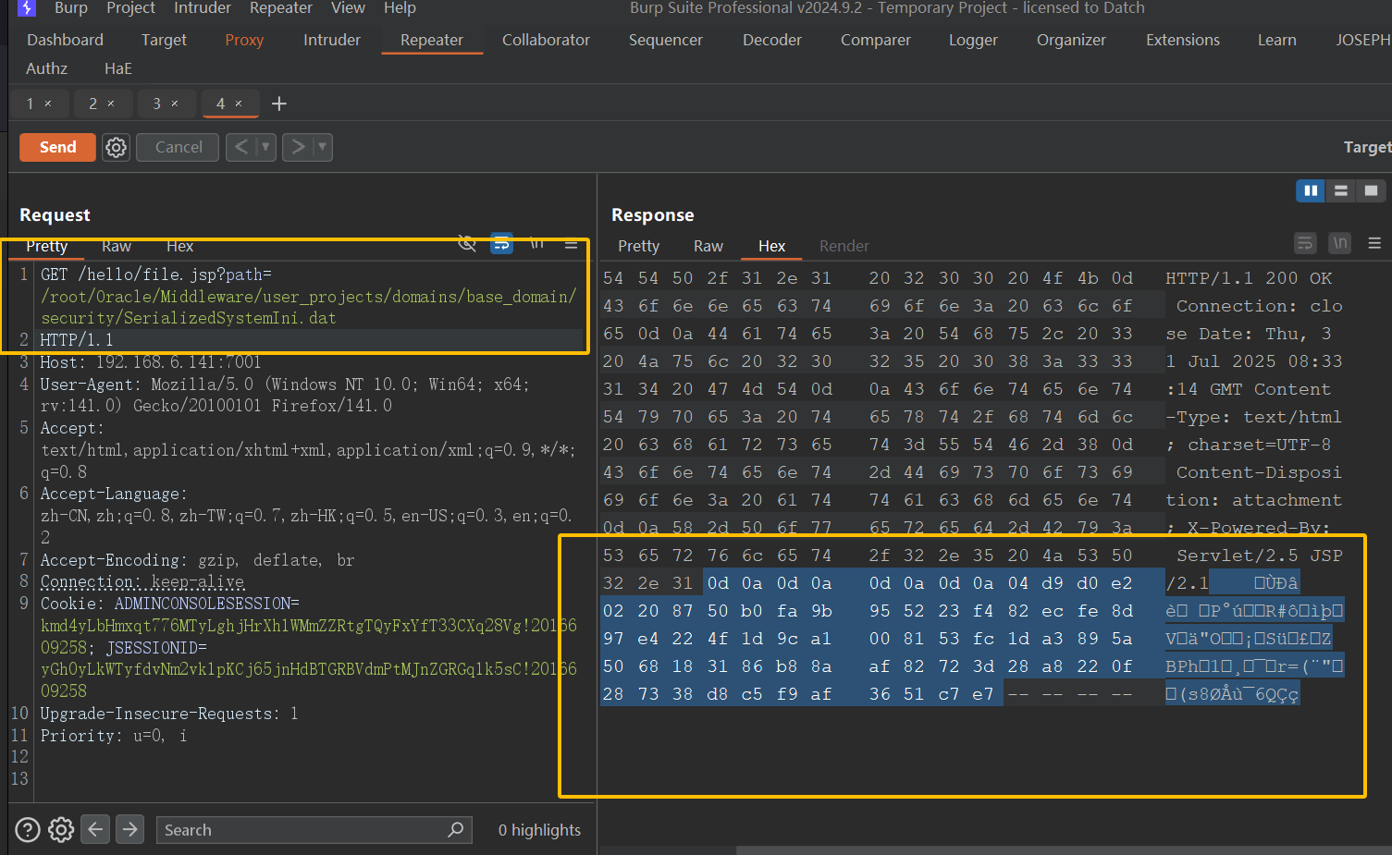1392x855 pixels.
Task: Show Response in Render view
Action: [844, 246]
